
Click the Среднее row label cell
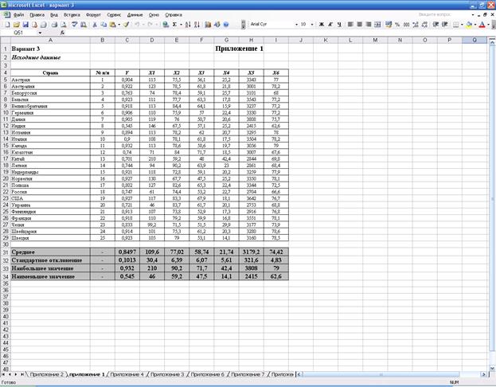(50, 252)
